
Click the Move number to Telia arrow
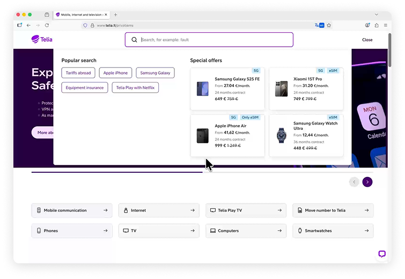click(x=366, y=210)
